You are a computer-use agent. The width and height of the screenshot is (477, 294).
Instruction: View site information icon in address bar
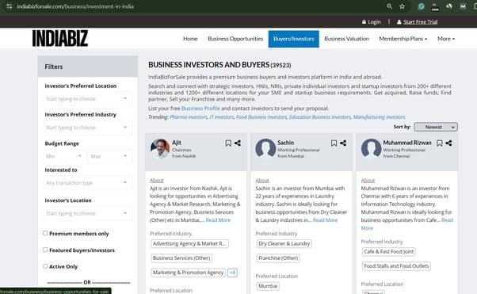(10, 6)
